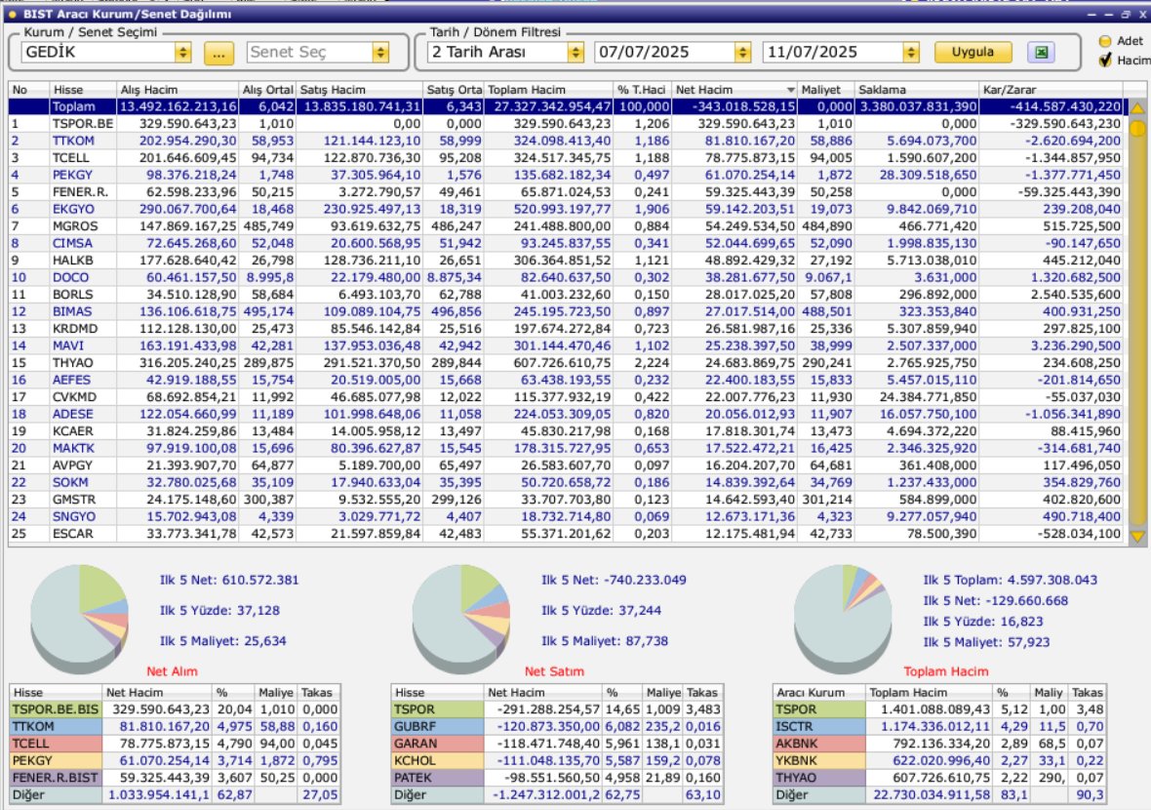Screen dimensions: 1151x810
Task: Click the yellow PEKGY legend cell in Net Alım
Action: pyautogui.click(x=56, y=761)
